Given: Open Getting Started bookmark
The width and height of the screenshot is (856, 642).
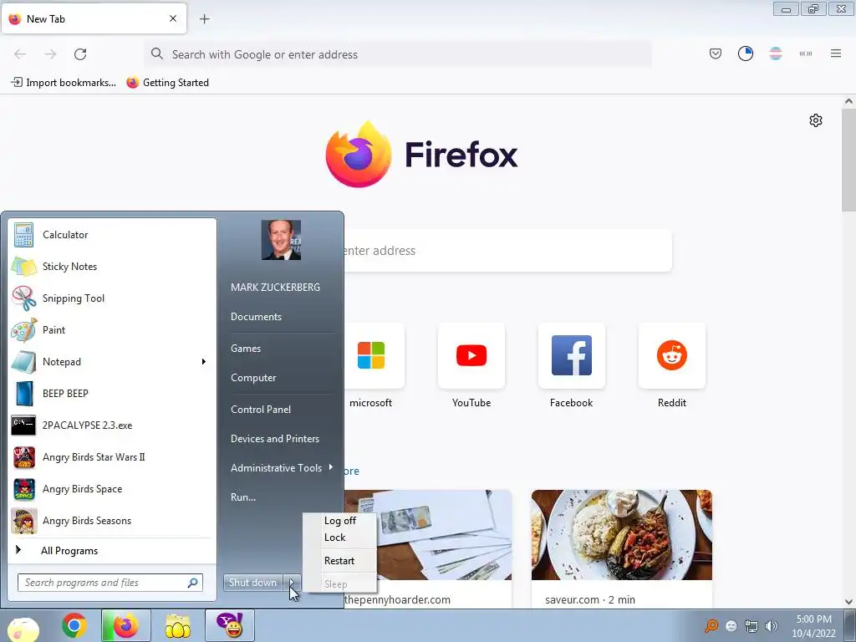Looking at the screenshot, I should coord(167,83).
